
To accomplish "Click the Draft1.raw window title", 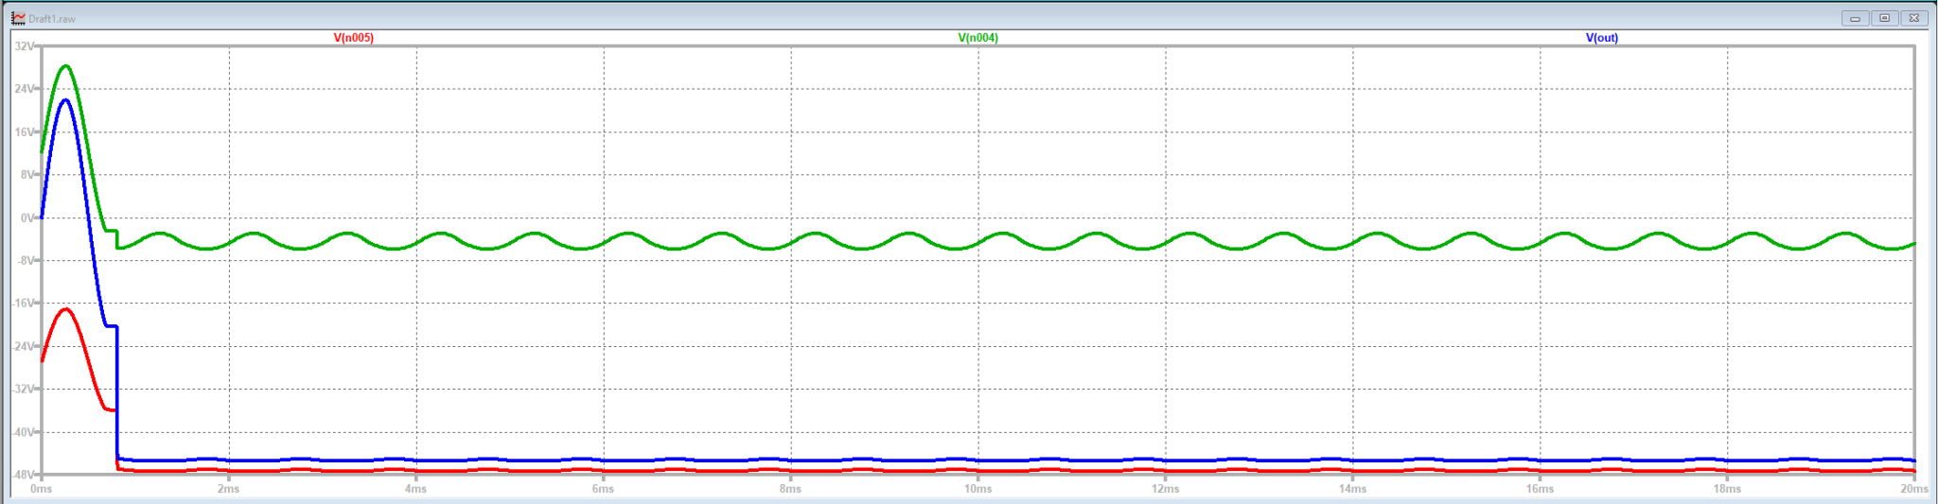I will 52,19.
